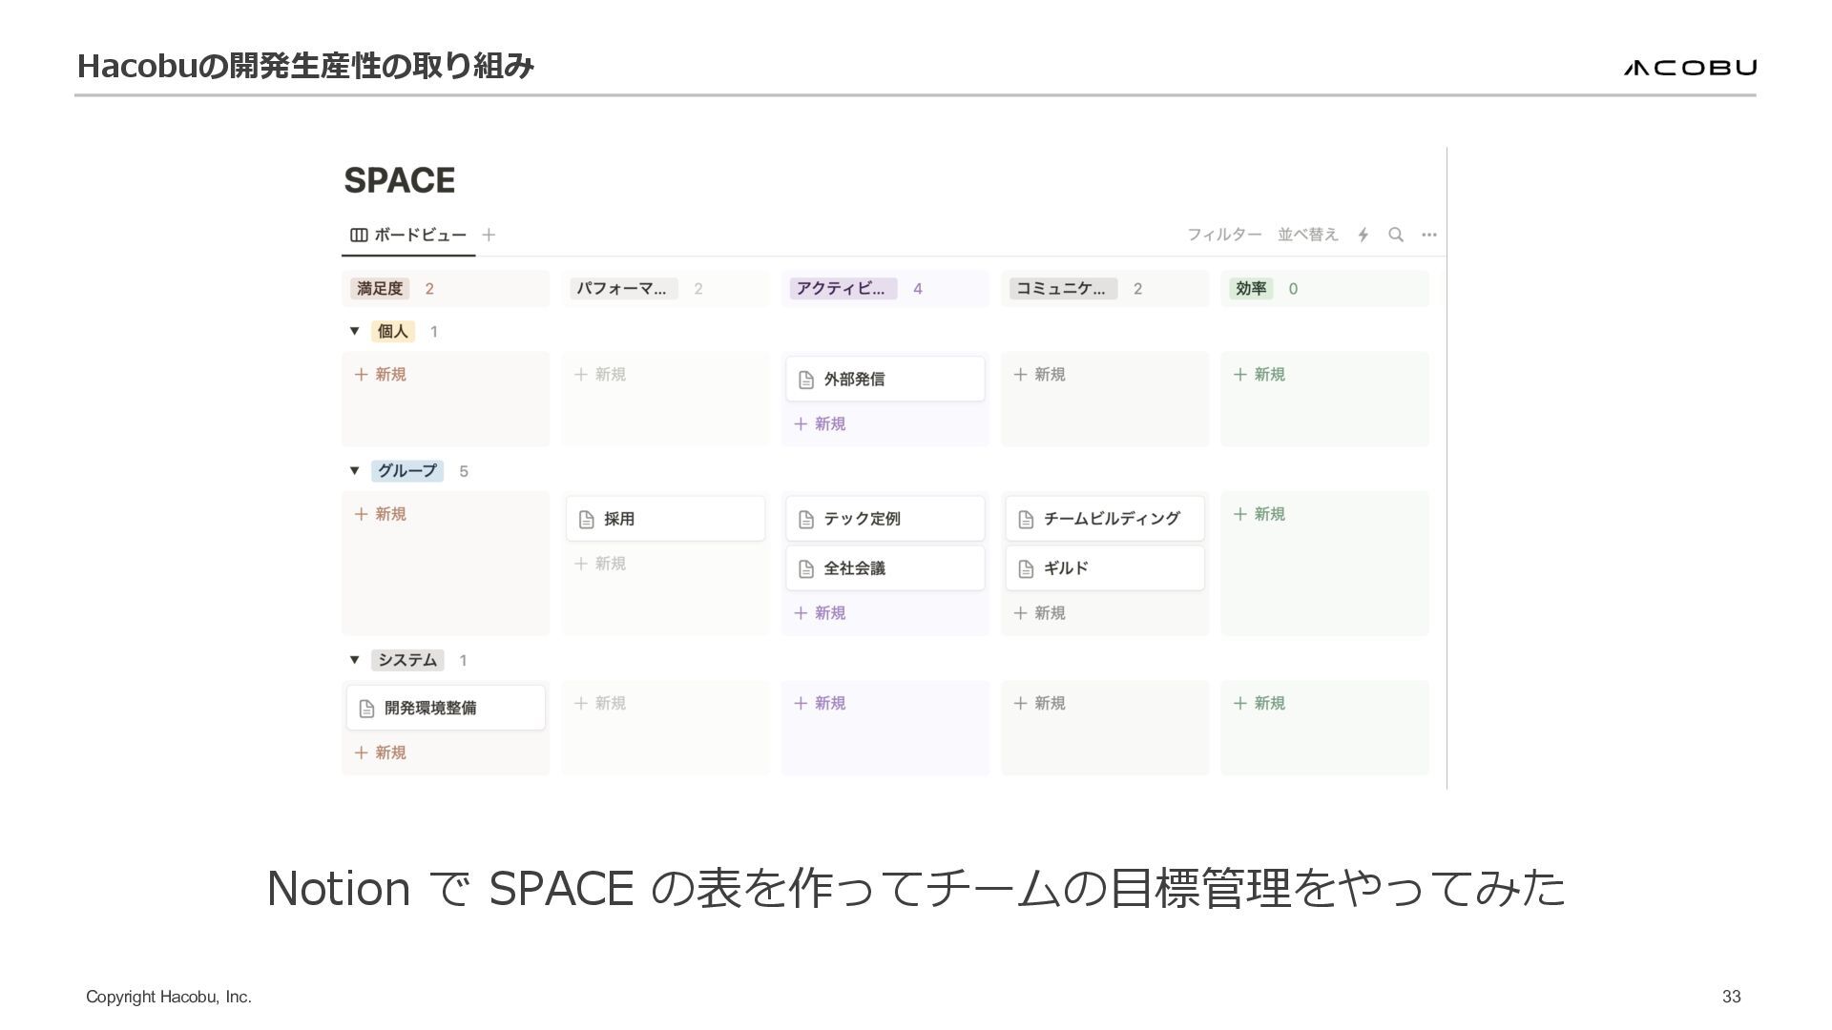This screenshot has height=1030, width=1832.
Task: Add 新規 below the ギルド card
Action: [x=1039, y=613]
